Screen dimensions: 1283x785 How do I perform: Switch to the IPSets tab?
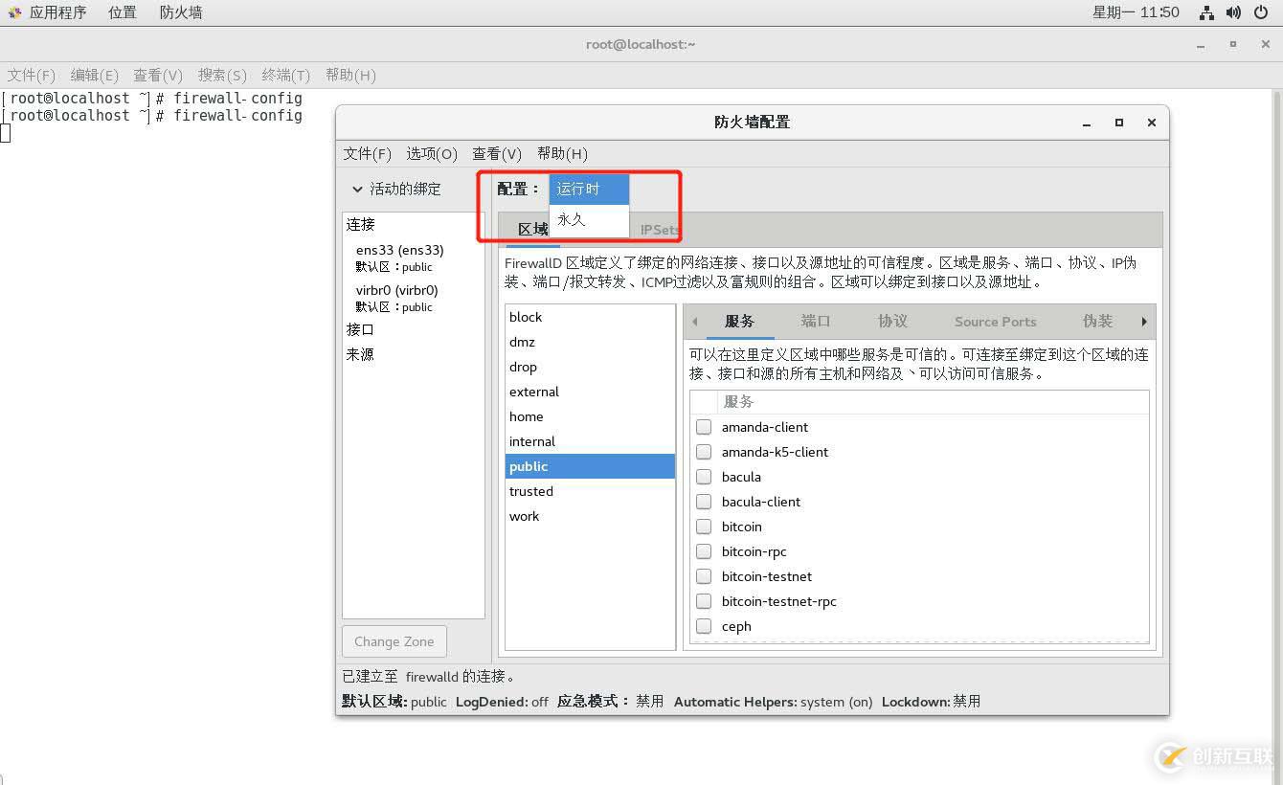click(x=660, y=230)
